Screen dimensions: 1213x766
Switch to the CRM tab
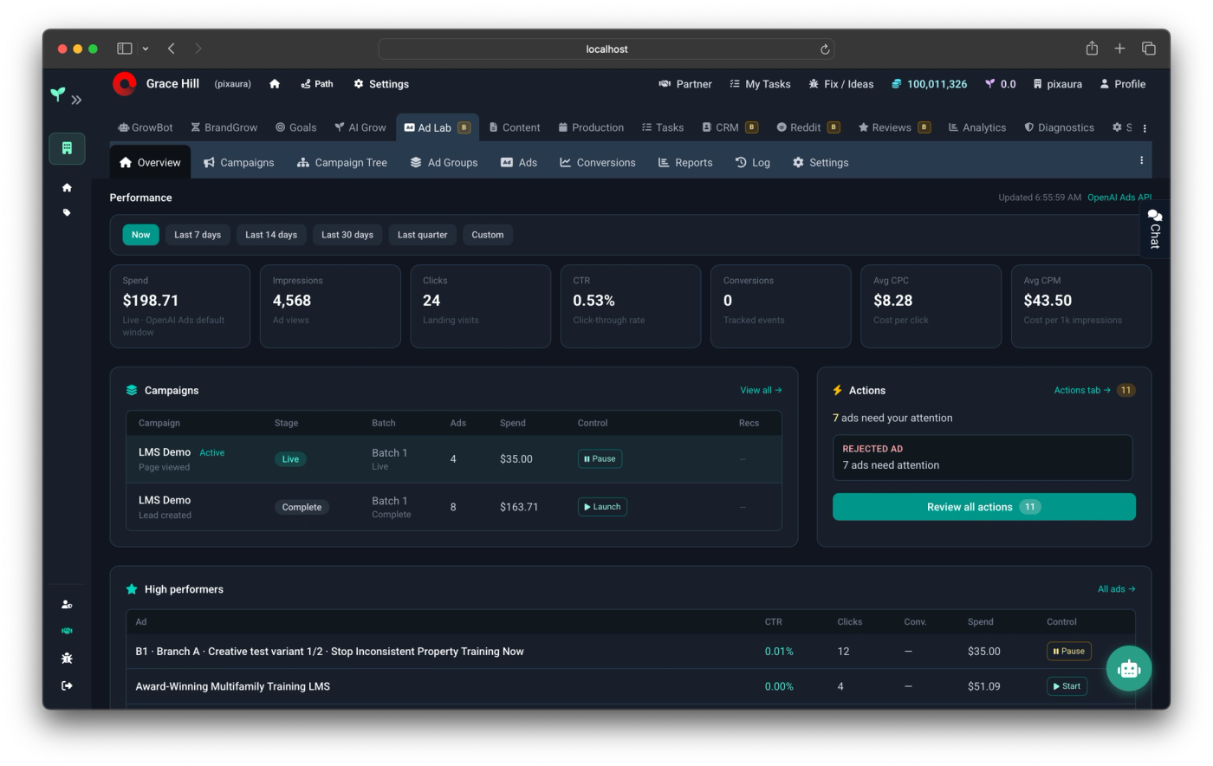(730, 127)
